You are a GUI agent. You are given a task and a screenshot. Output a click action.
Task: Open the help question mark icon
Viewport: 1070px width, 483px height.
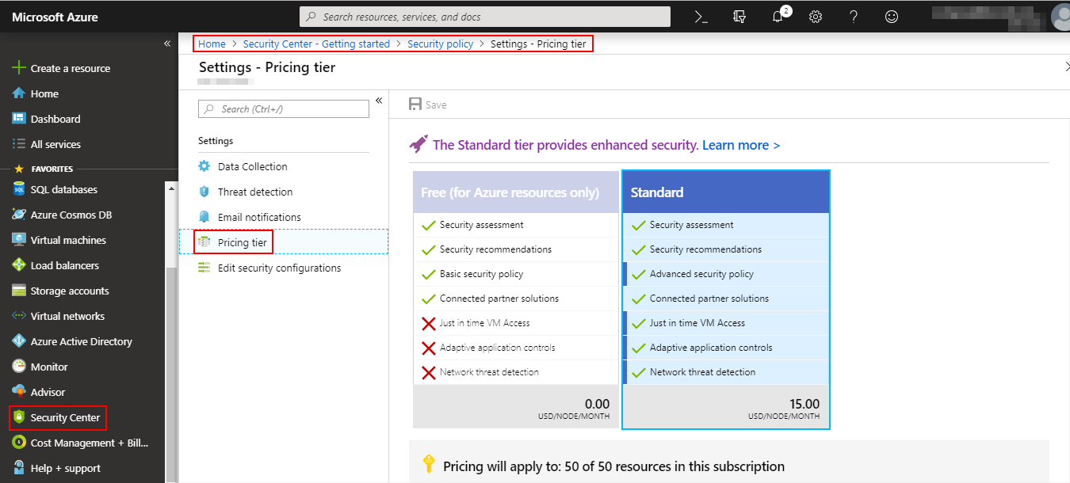coord(854,17)
